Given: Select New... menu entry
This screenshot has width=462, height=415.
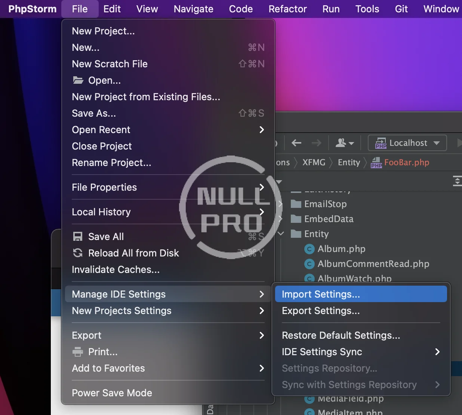Looking at the screenshot, I should point(168,47).
